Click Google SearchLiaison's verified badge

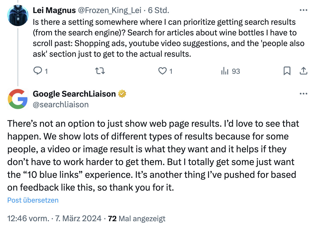[x=122, y=94]
